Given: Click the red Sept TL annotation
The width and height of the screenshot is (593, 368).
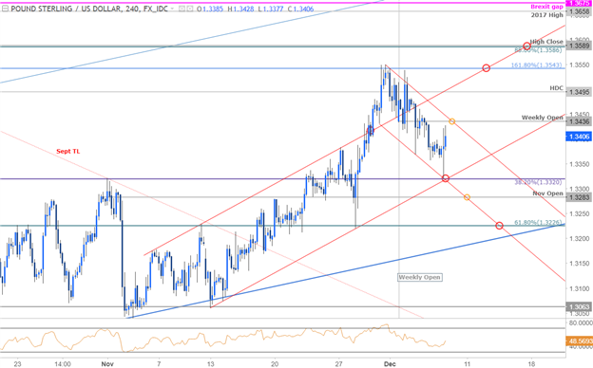Looking at the screenshot, I should (68, 152).
